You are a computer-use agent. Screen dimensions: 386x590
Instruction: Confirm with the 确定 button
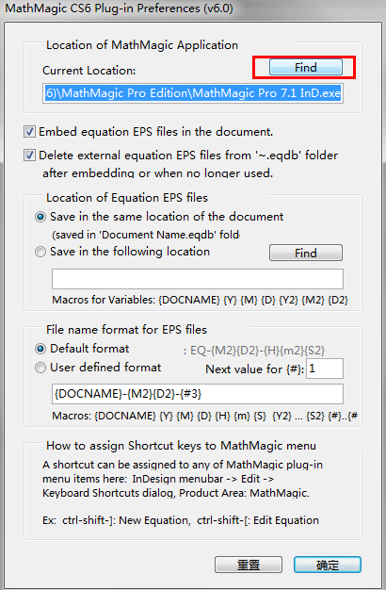328,565
